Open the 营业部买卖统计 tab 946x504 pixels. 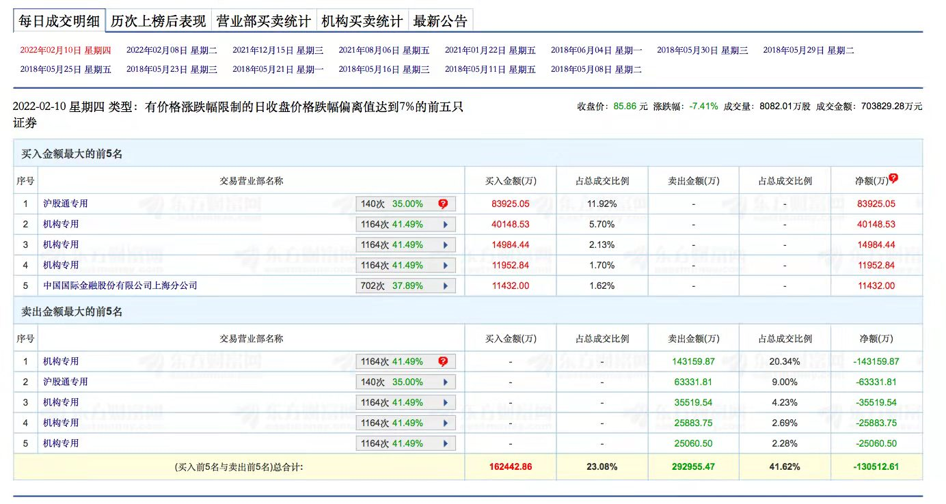(263, 21)
